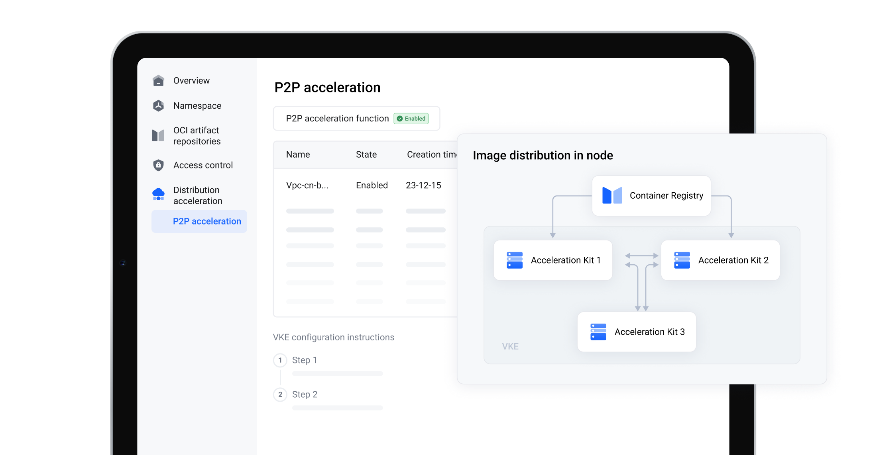The image size is (869, 455).
Task: Click the Overview home icon
Action: point(158,80)
